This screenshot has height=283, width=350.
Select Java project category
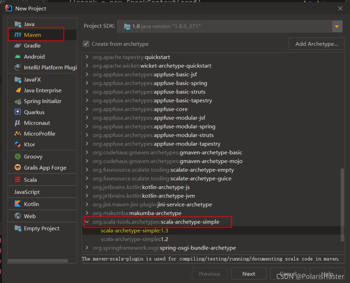pyautogui.click(x=42, y=24)
